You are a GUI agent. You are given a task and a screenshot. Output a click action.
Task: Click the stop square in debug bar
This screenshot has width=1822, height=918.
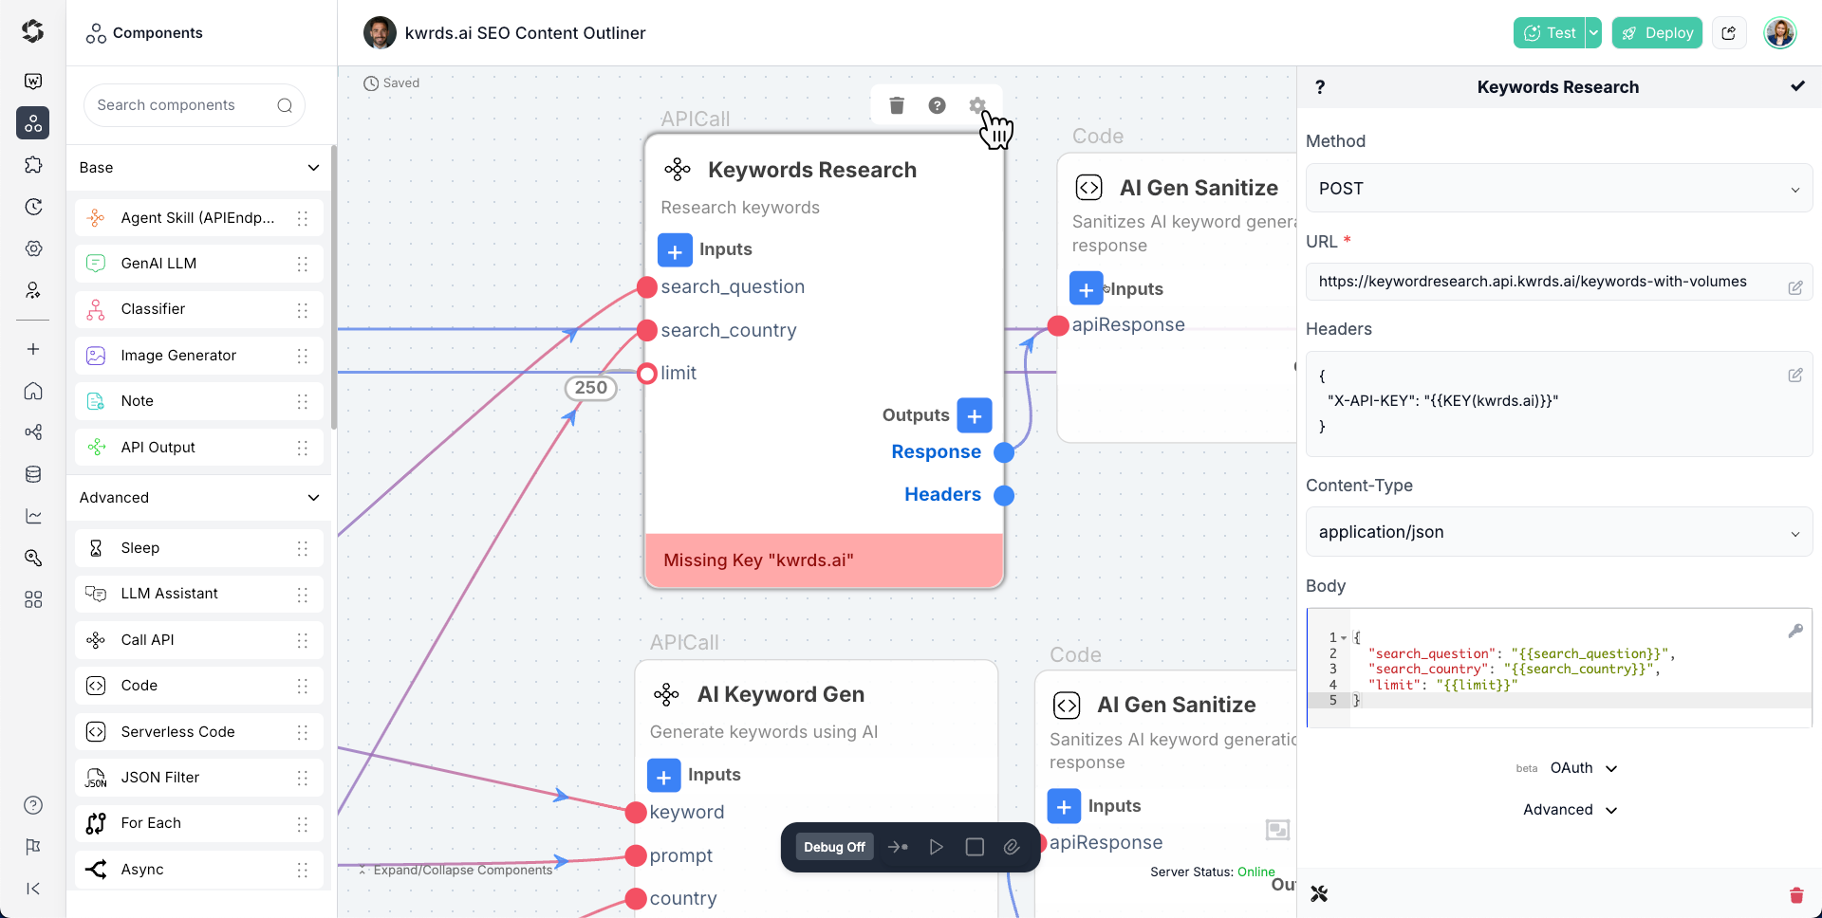pos(975,847)
